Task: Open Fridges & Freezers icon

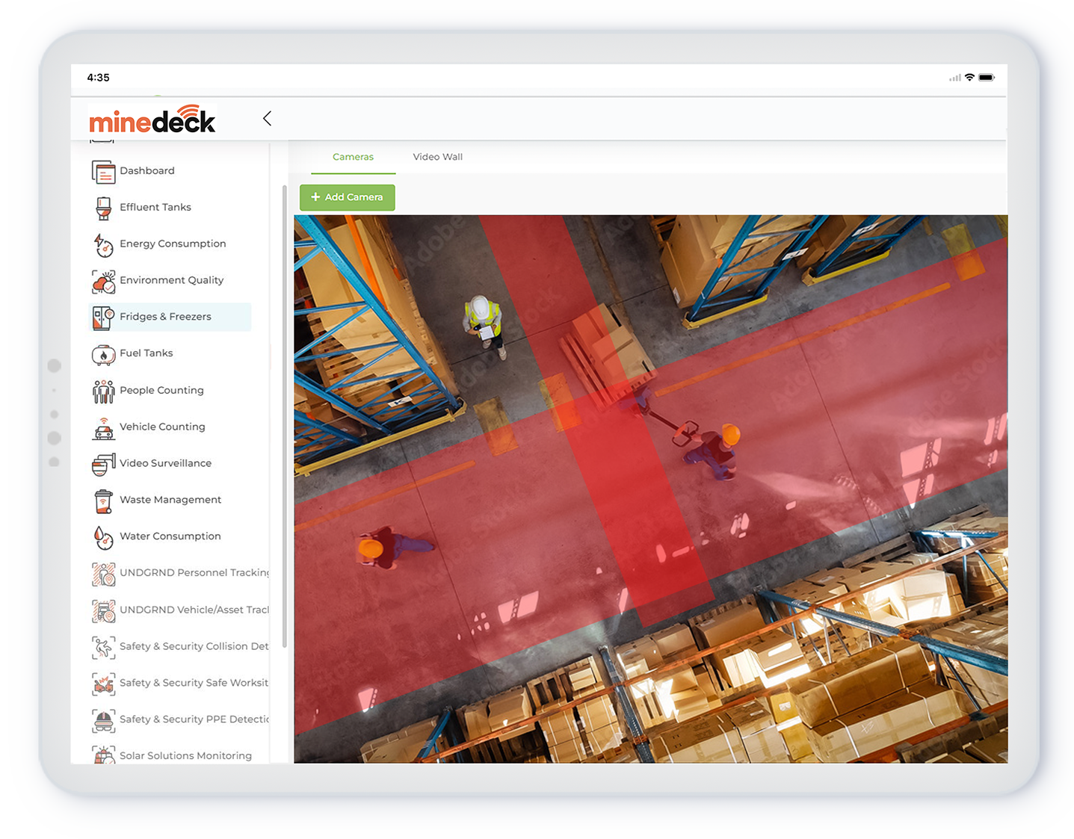Action: tap(103, 318)
